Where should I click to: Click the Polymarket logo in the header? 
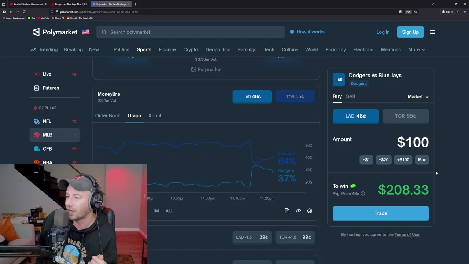pyautogui.click(x=55, y=32)
